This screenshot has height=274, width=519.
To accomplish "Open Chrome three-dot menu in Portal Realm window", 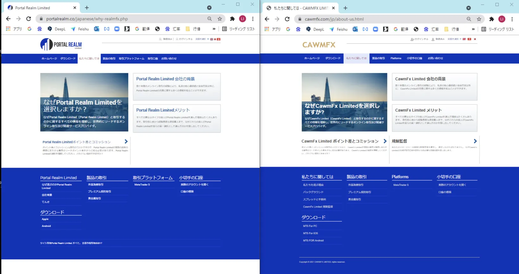I will (x=253, y=19).
